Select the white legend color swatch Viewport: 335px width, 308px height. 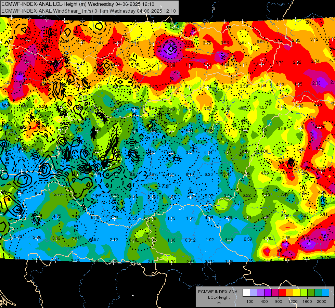point(246,293)
